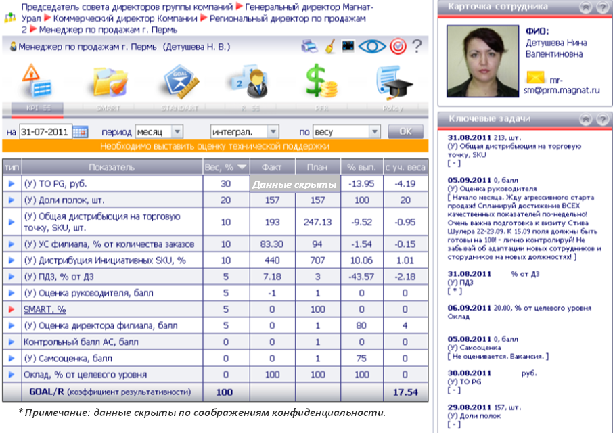This screenshot has height=433, width=615.
Task: Click the organization tree icon beside breadcrumbs
Action: [9, 18]
